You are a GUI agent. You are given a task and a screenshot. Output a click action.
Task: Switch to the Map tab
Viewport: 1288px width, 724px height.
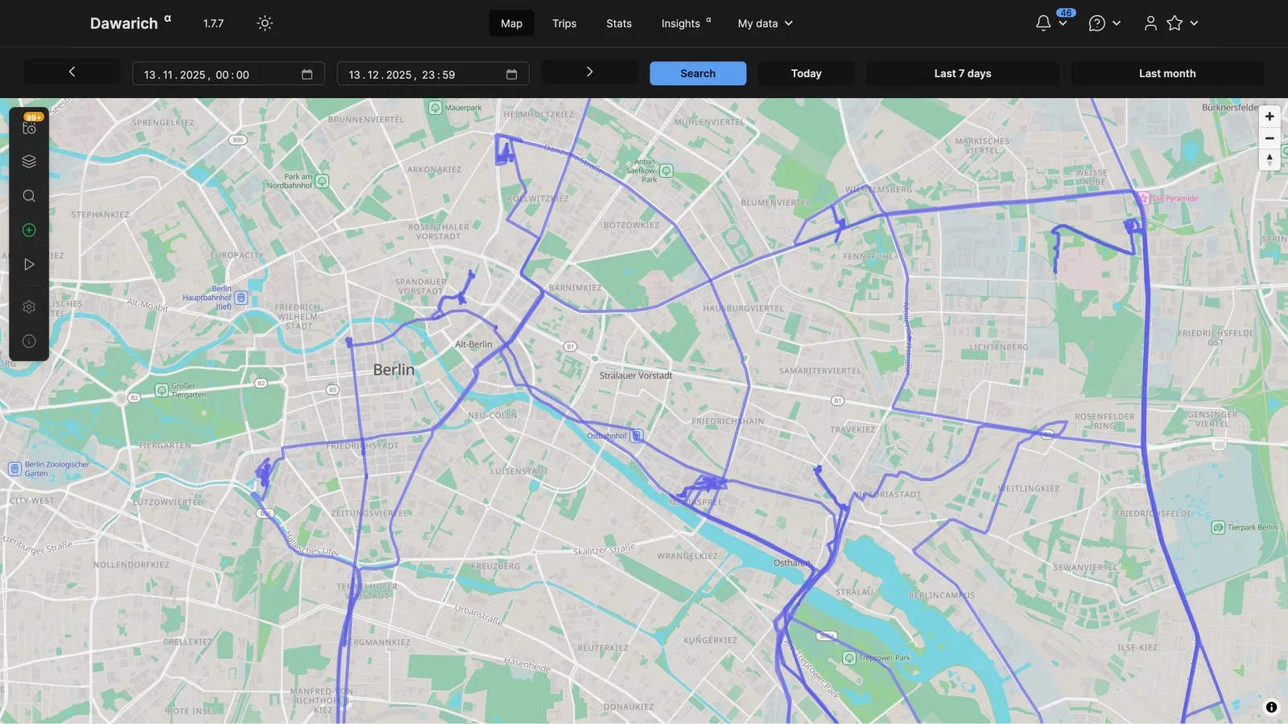[511, 23]
